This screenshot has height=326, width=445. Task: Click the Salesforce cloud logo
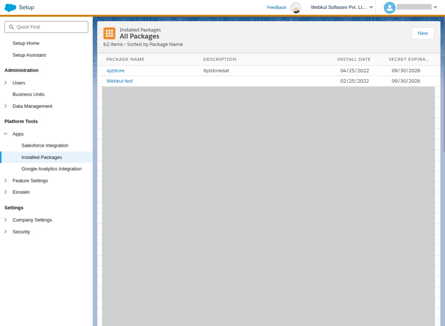click(x=10, y=7)
